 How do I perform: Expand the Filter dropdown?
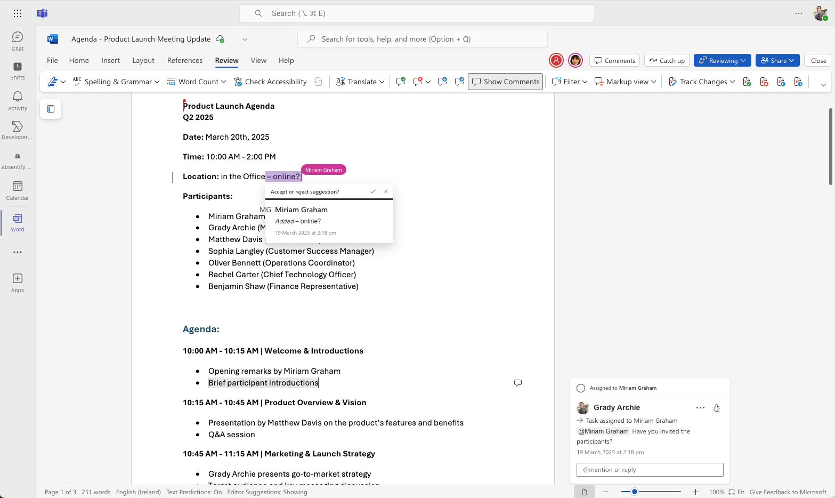[585, 82]
